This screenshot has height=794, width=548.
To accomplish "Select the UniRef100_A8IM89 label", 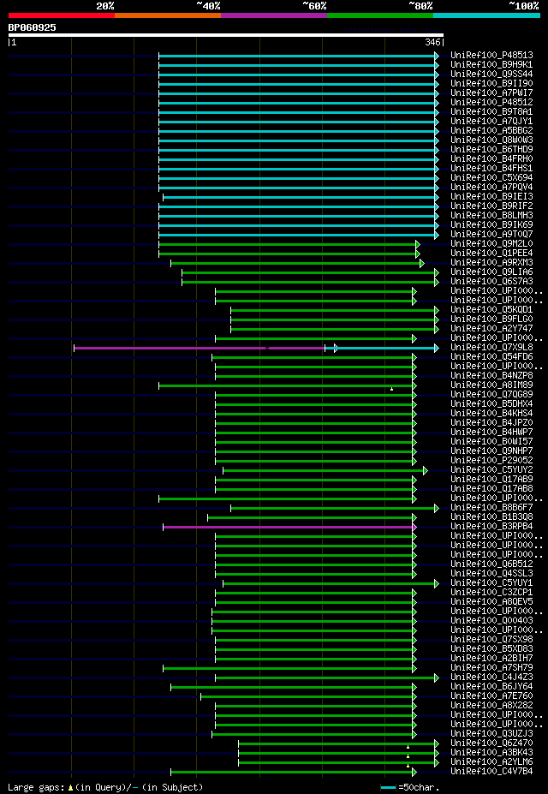I will coord(491,385).
